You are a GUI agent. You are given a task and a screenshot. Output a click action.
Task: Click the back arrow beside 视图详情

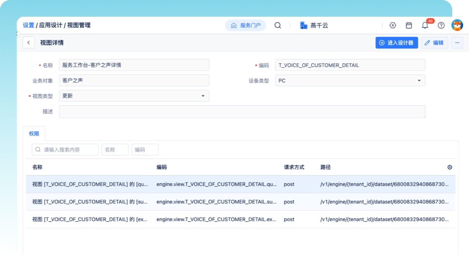coord(28,43)
